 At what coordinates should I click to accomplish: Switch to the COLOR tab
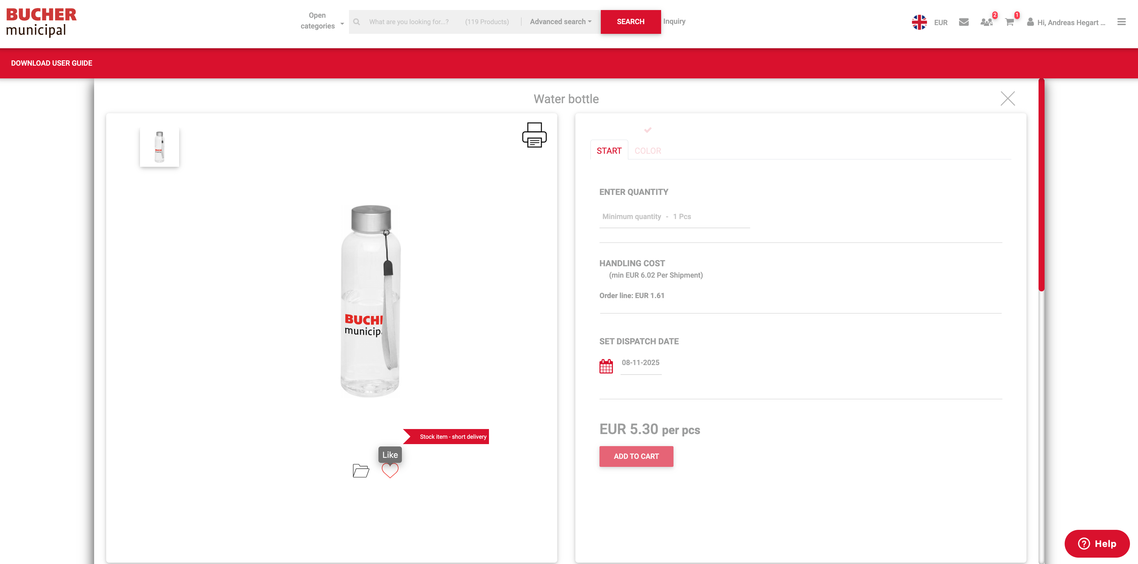tap(647, 151)
